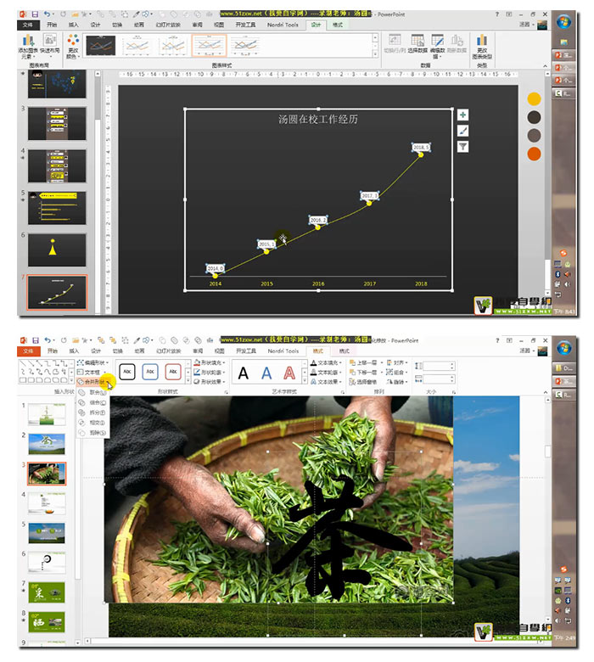
Task: Open Rotate (旋转) dropdown in Arrange group
Action: point(396,382)
